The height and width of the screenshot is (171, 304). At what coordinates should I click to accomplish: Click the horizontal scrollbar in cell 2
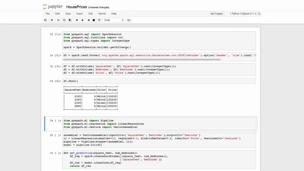pos(142,59)
